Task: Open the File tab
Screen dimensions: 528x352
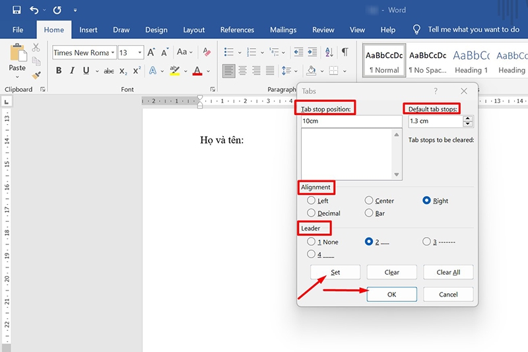Action: (18, 30)
